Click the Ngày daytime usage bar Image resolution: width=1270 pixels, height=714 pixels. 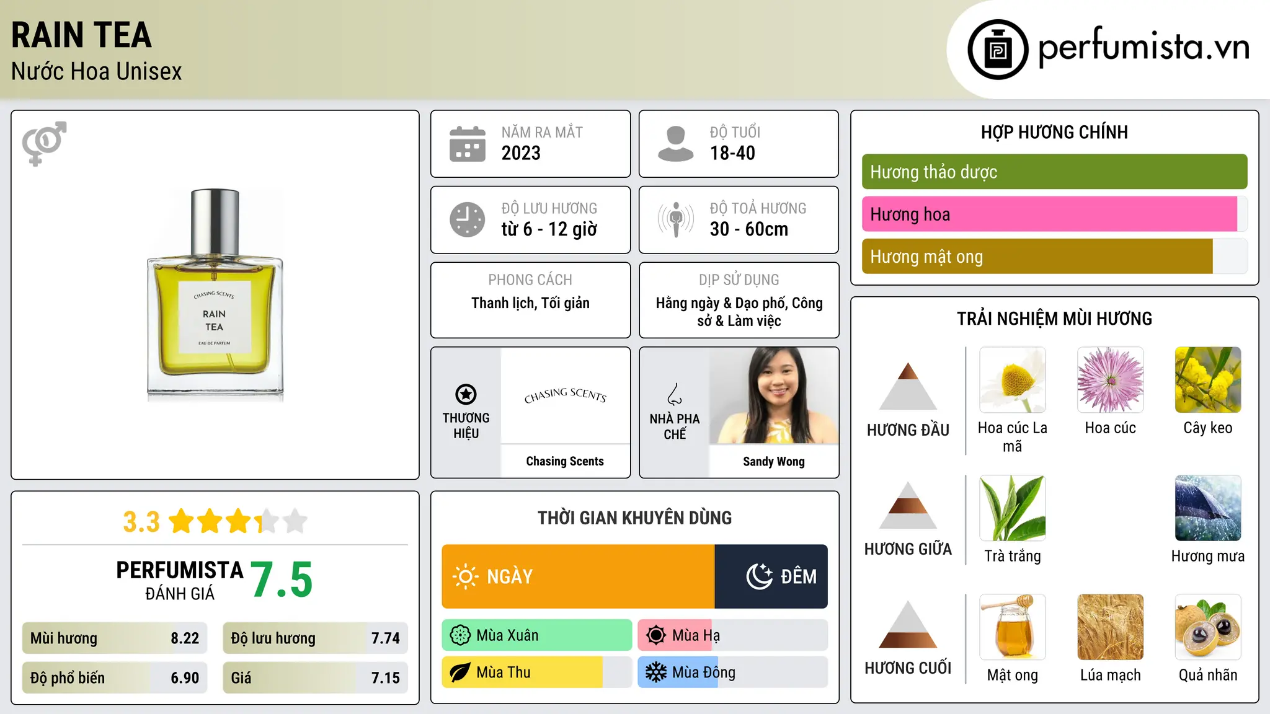pyautogui.click(x=578, y=576)
